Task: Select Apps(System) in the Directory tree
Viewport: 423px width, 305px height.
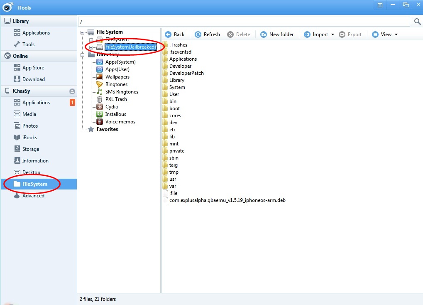Action: (x=120, y=62)
